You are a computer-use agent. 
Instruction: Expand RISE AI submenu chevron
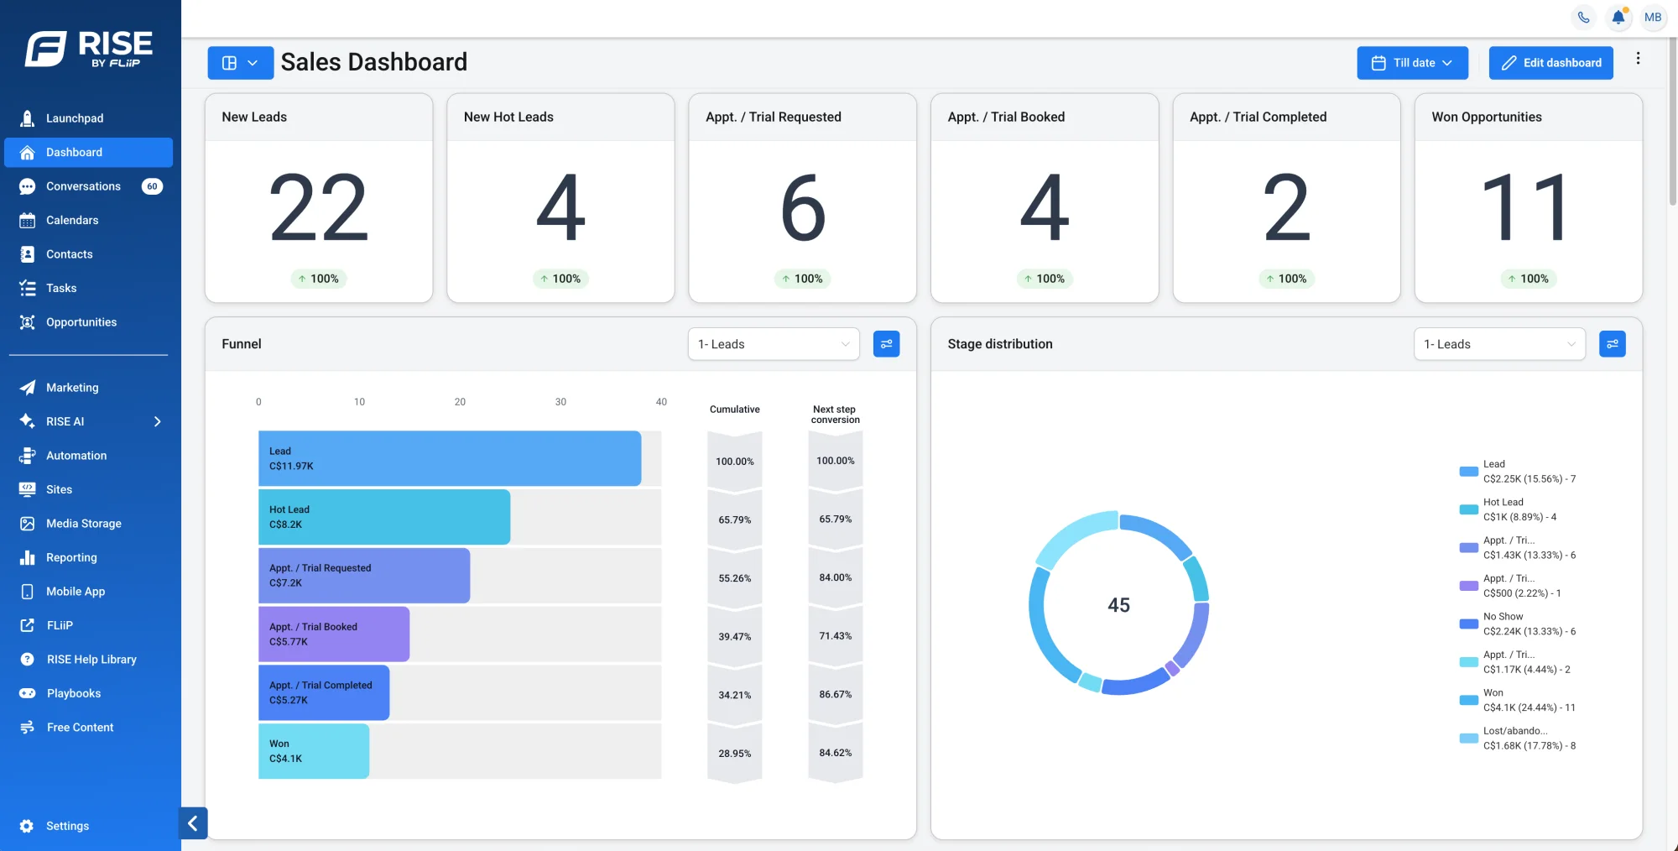click(158, 421)
